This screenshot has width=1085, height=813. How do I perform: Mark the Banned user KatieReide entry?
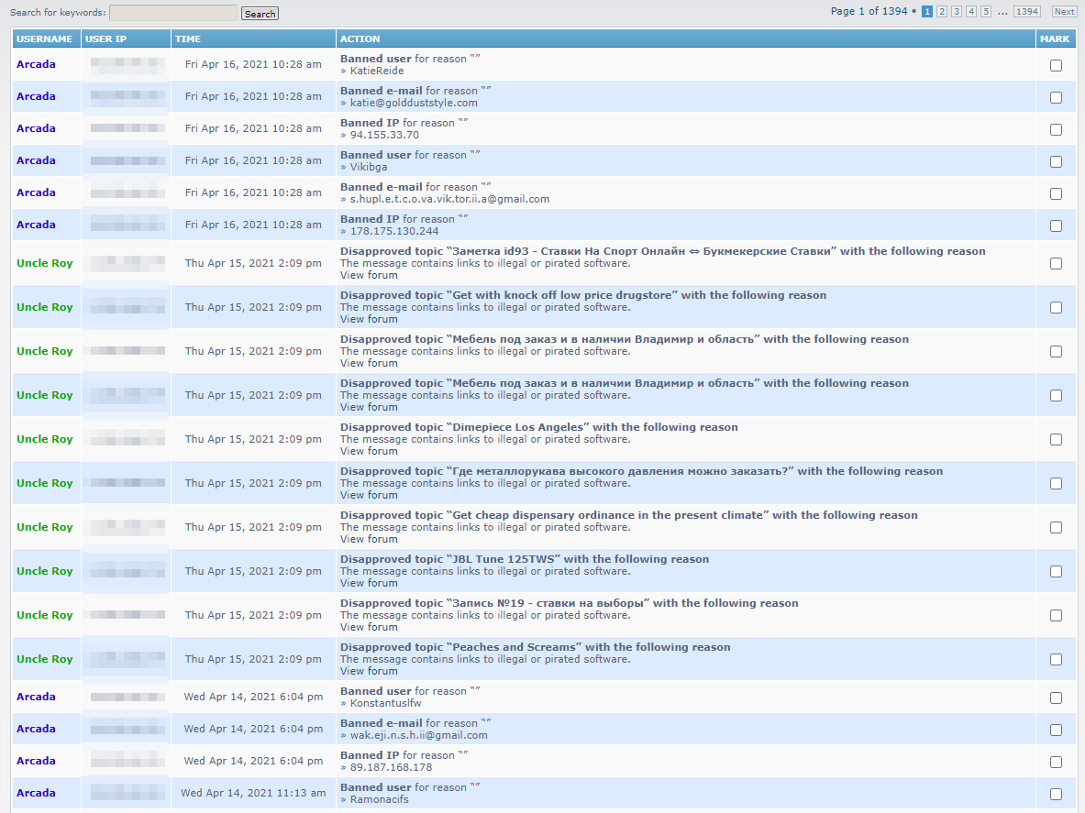[1056, 66]
